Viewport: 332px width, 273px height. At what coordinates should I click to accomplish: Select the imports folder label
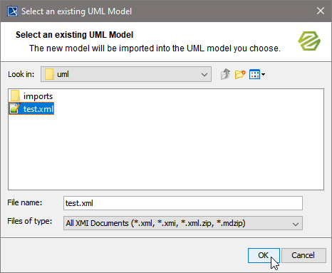click(38, 96)
